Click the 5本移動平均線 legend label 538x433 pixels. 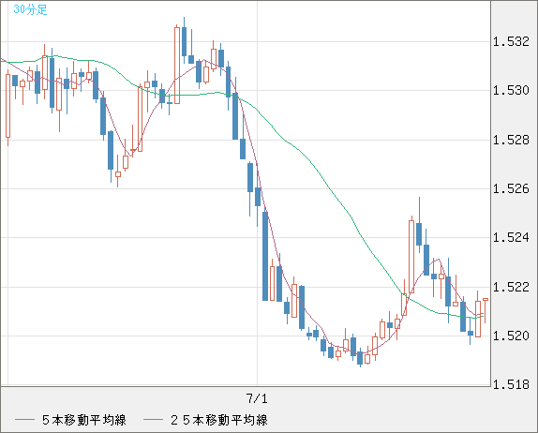[84, 420]
